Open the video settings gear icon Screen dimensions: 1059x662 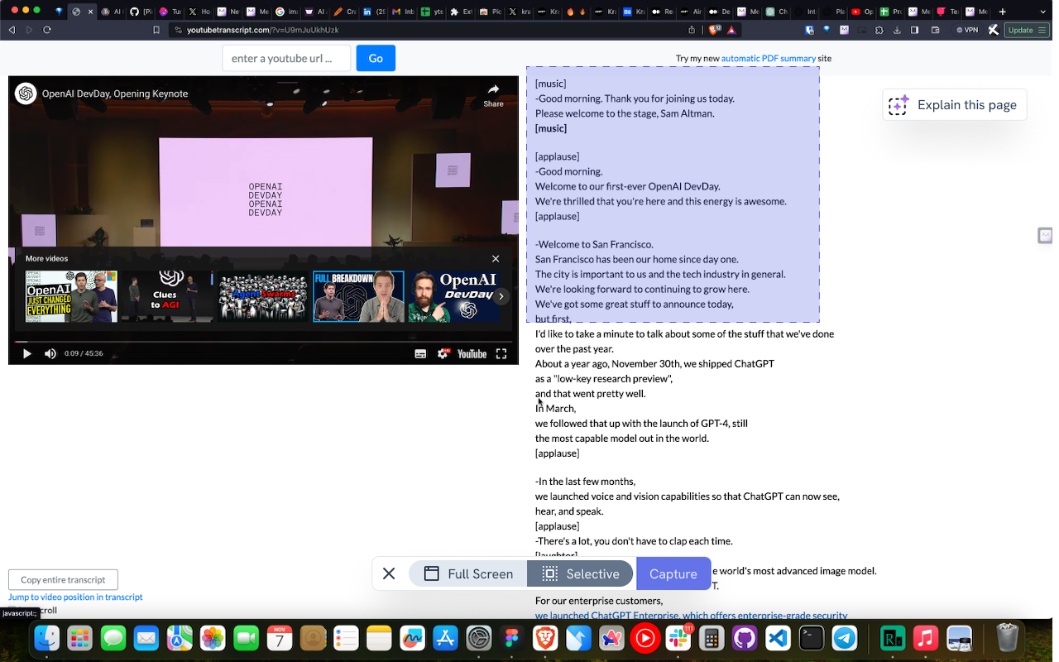(x=444, y=353)
